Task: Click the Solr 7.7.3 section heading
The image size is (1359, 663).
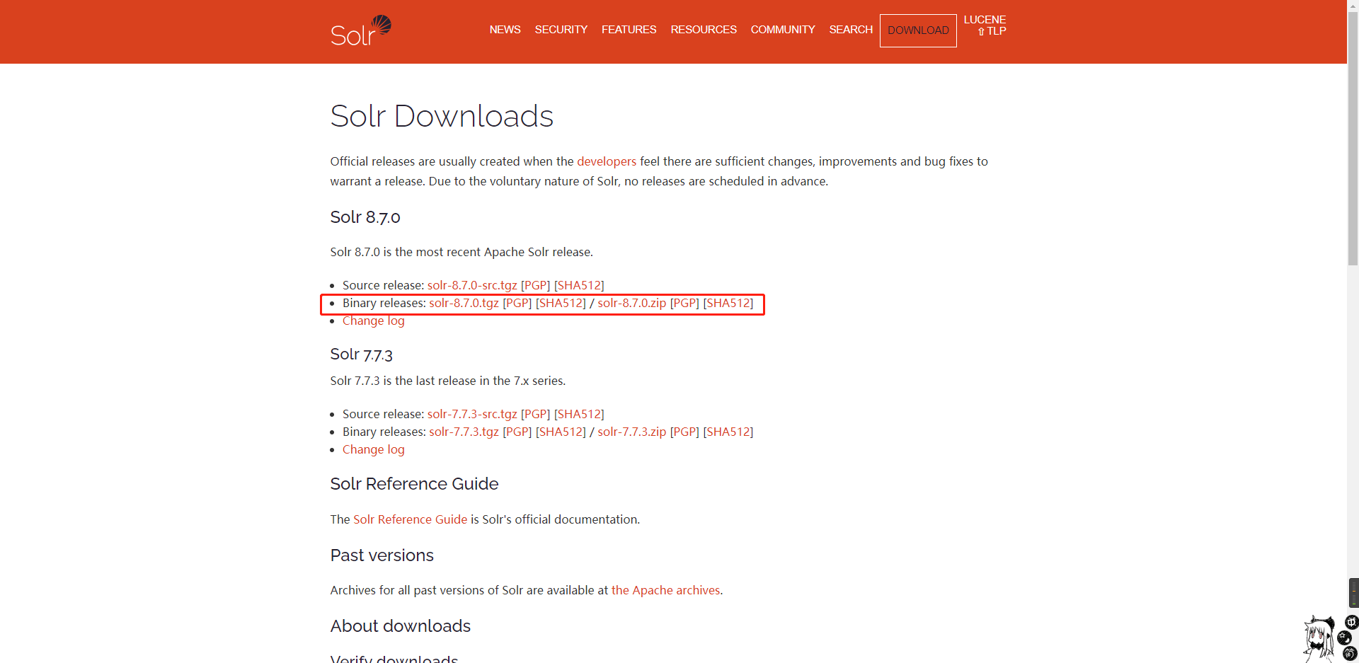Action: pyautogui.click(x=361, y=354)
